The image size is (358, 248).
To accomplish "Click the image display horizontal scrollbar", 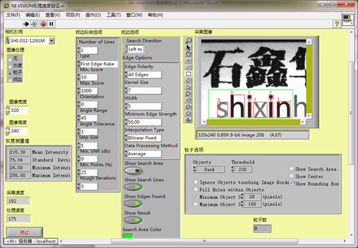I will pos(253,122).
